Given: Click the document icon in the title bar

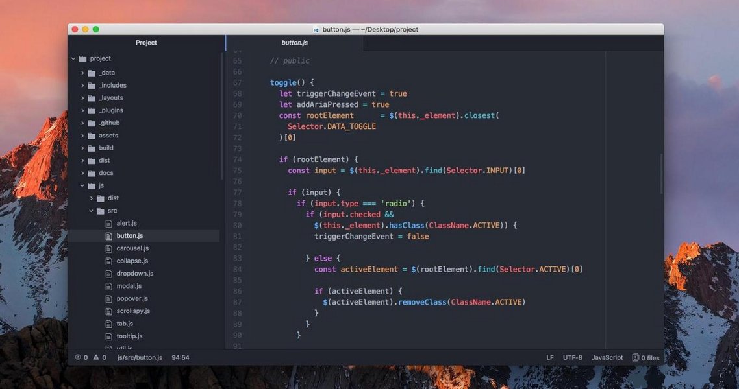Looking at the screenshot, I should point(316,29).
